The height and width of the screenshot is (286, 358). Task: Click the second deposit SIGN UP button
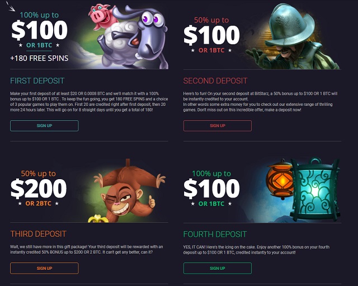pyautogui.click(x=218, y=126)
